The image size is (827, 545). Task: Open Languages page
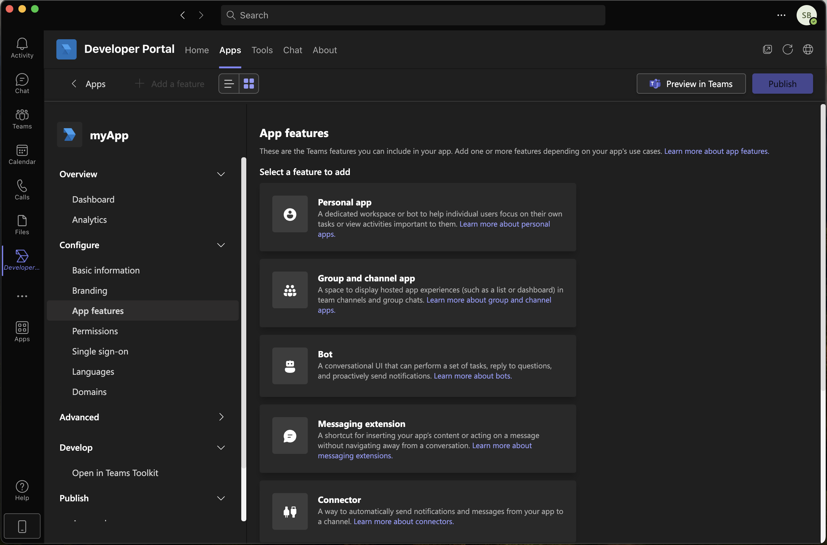coord(93,372)
